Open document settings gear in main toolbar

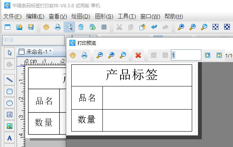46,27
